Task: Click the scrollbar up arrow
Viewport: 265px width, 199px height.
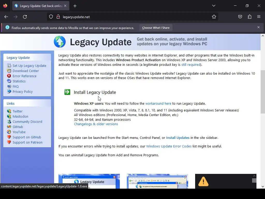Action: (x=263, y=36)
